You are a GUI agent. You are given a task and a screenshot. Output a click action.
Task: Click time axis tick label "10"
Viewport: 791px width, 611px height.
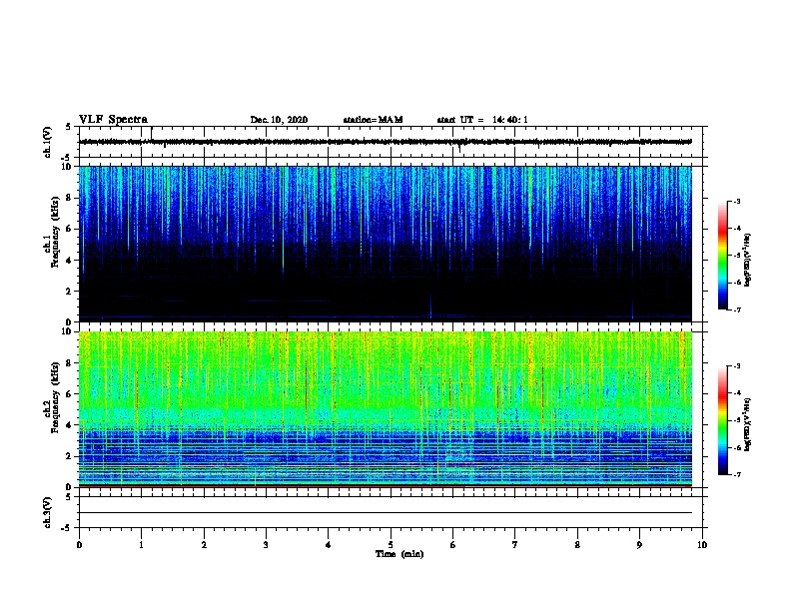pyautogui.click(x=702, y=545)
